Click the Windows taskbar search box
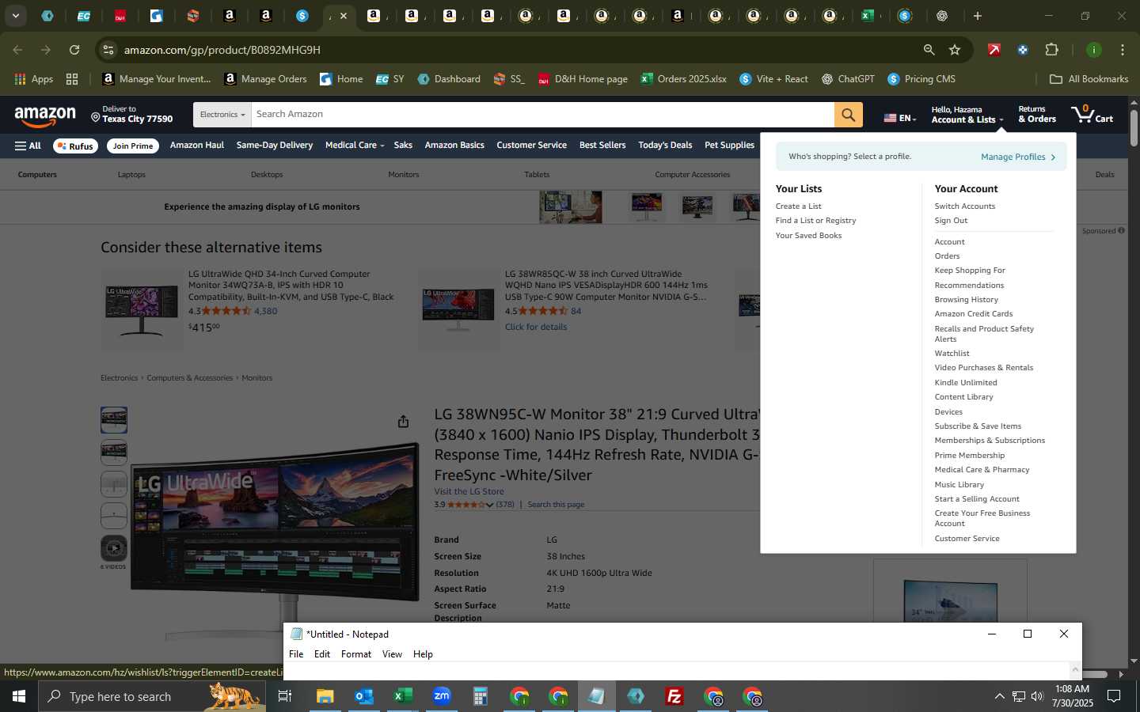This screenshot has width=1140, height=712. (152, 696)
